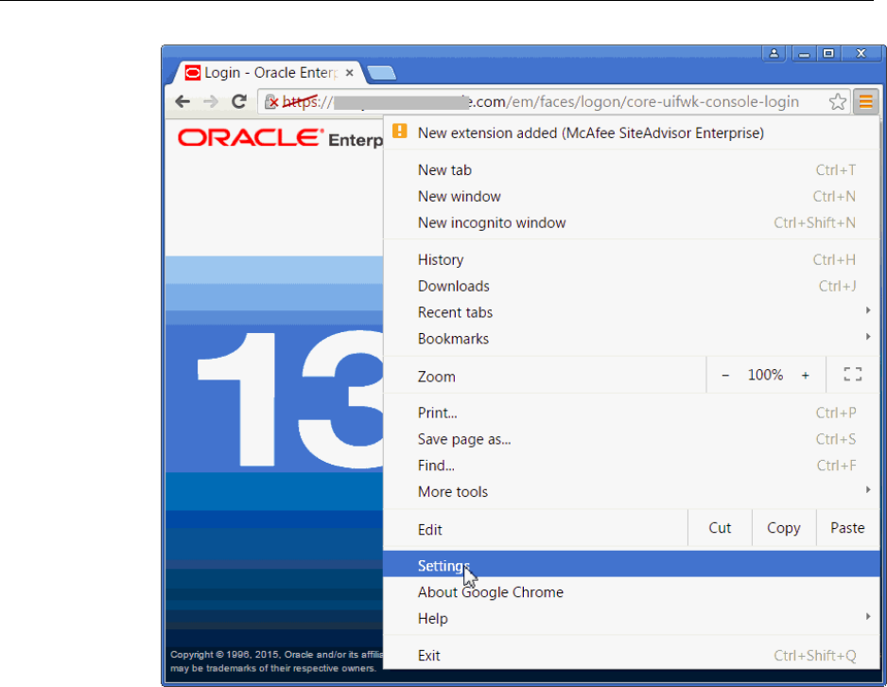
Task: Select the New extension added notification
Action: coord(632,133)
